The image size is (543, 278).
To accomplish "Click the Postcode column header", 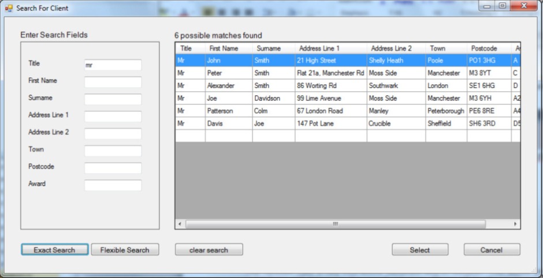I will pyautogui.click(x=488, y=48).
